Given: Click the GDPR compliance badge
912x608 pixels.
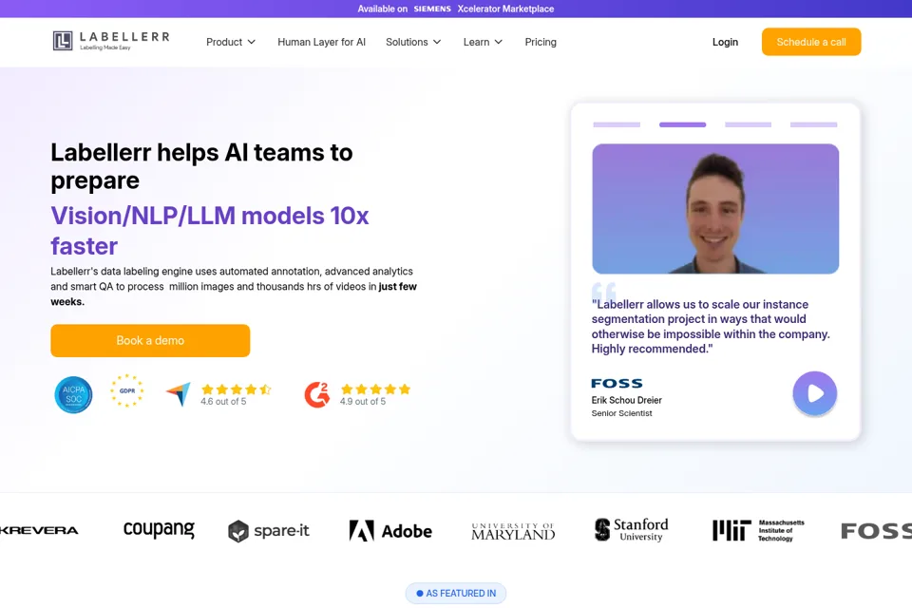Looking at the screenshot, I should point(126,390).
